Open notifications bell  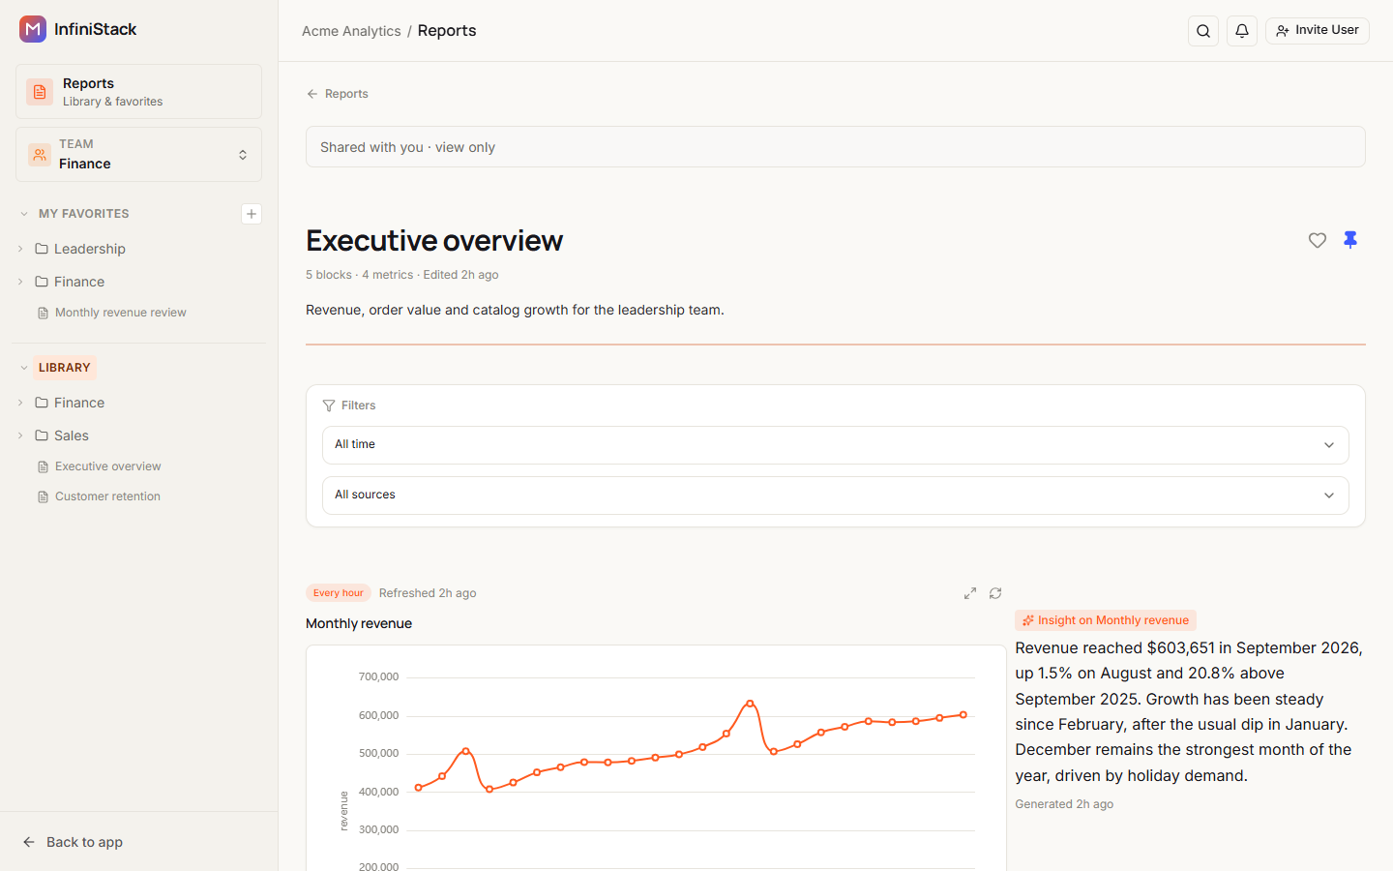[1242, 31]
